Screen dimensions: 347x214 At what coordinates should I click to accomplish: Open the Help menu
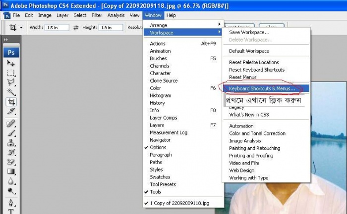[x=171, y=15]
